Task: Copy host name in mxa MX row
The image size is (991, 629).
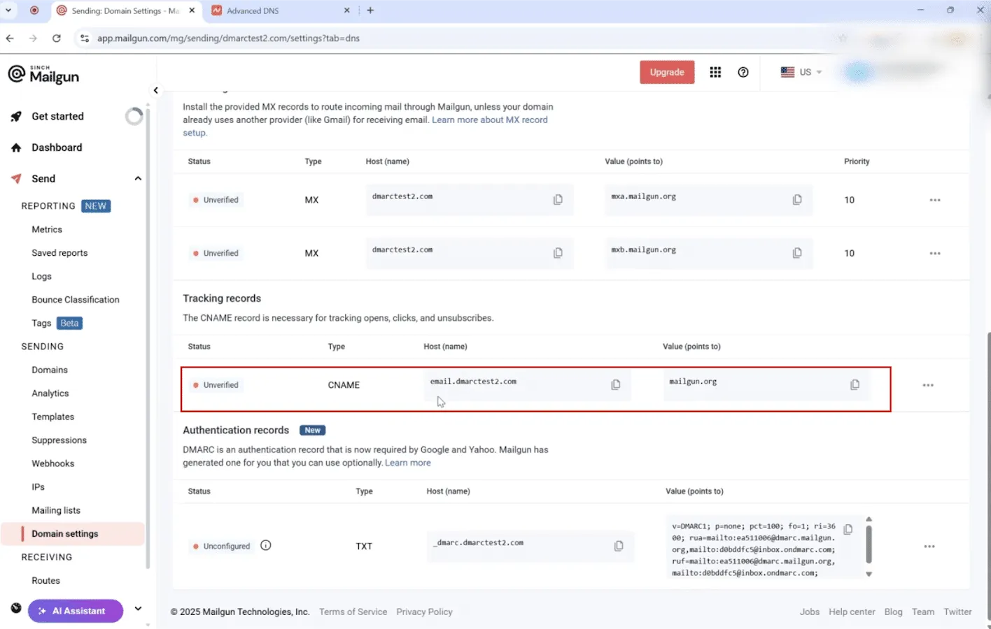Action: pos(558,200)
